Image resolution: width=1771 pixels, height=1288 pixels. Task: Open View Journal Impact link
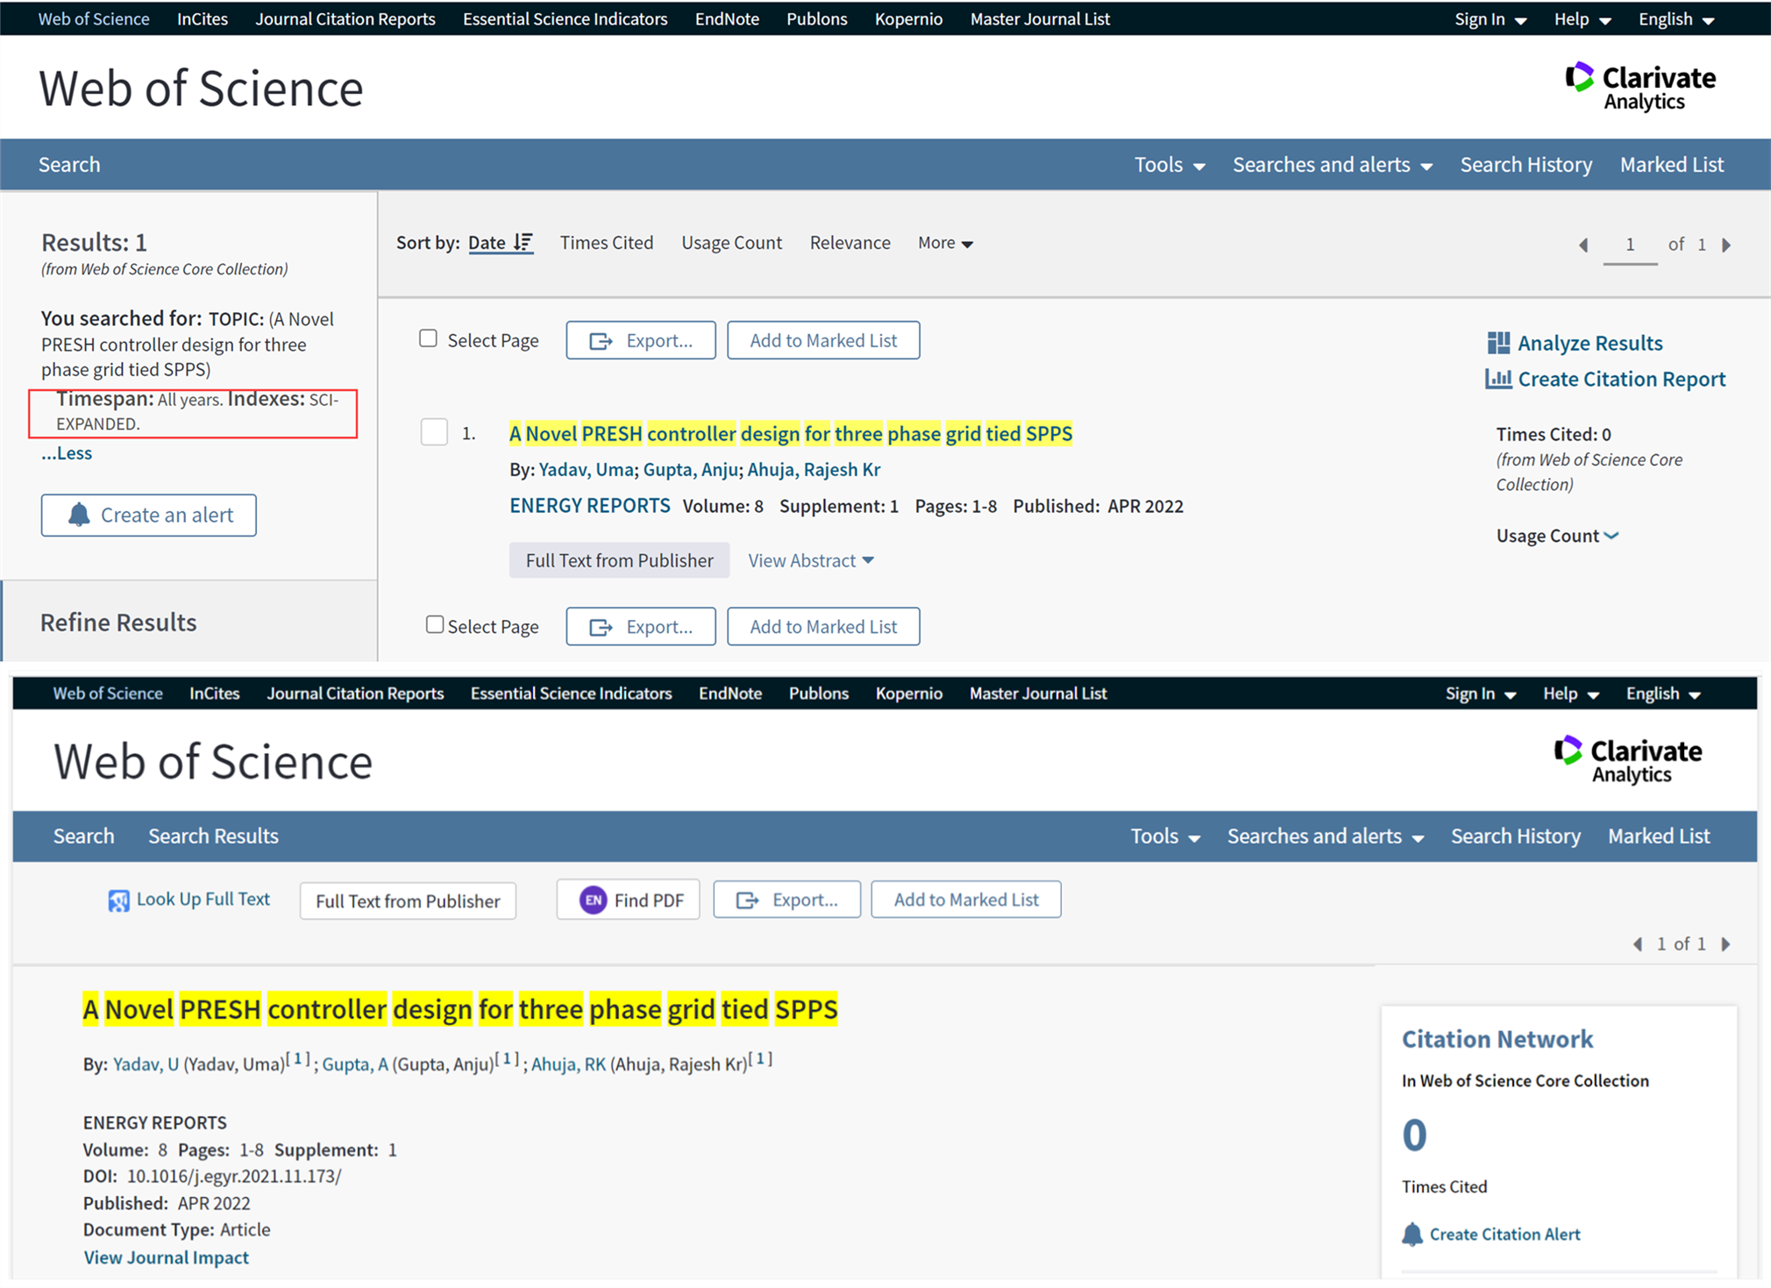click(167, 1257)
